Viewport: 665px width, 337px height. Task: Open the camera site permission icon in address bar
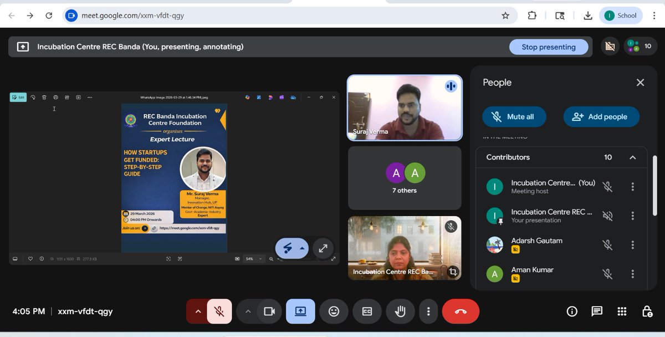click(71, 16)
